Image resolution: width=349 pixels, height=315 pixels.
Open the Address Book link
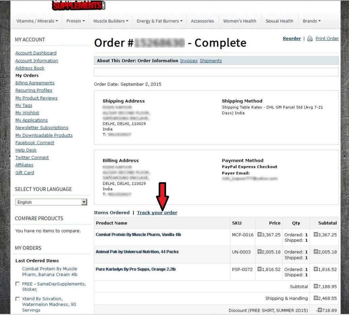click(x=30, y=68)
